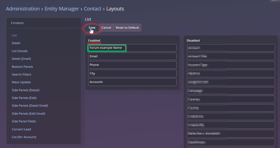The height and width of the screenshot is (148, 280).
Task: Open List (for Account) layout
Action: [24, 137]
